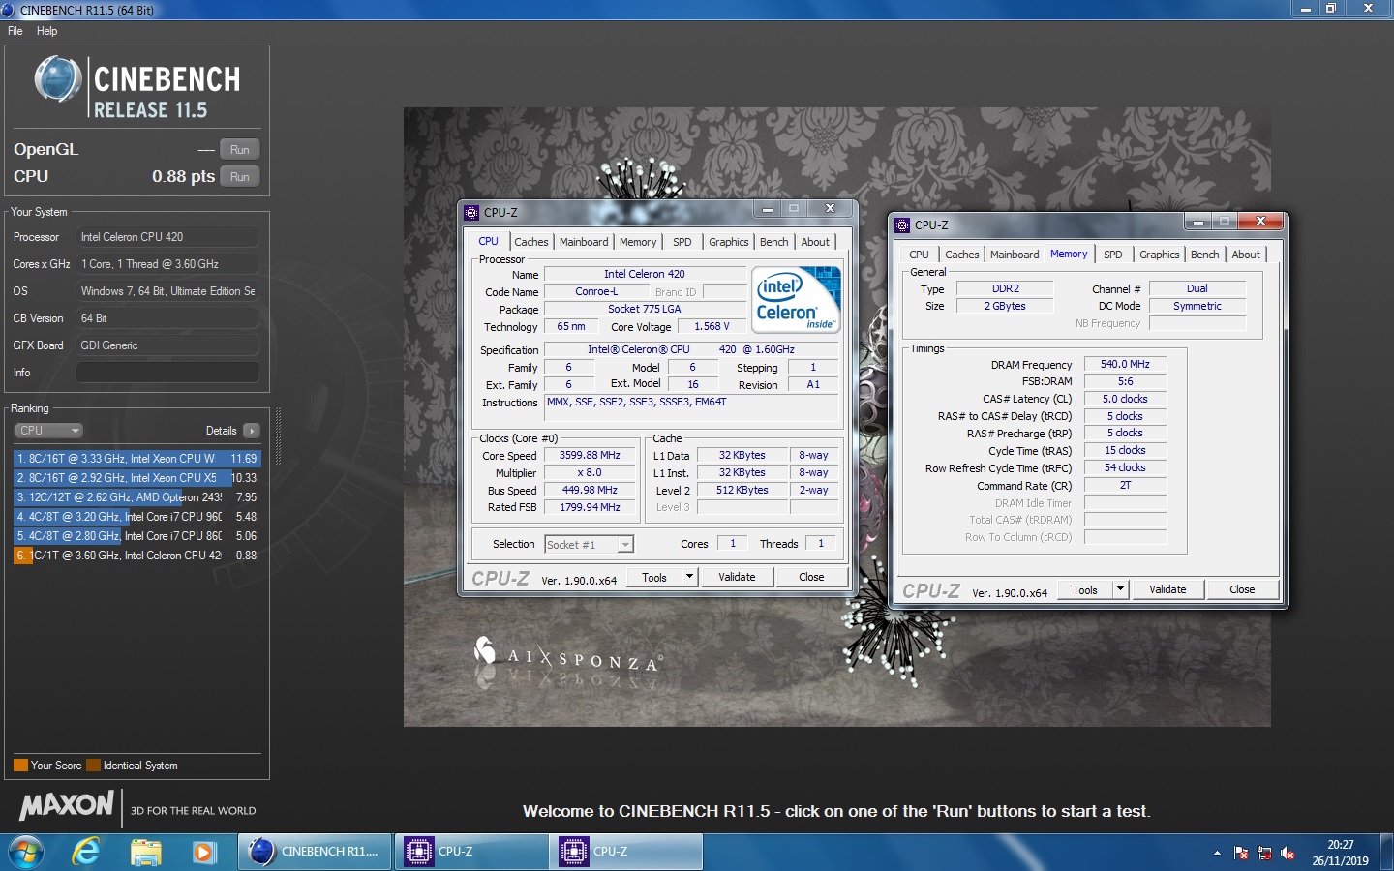This screenshot has height=871, width=1394.
Task: Open Windows Explorer folder taskbar icon
Action: coord(145,852)
